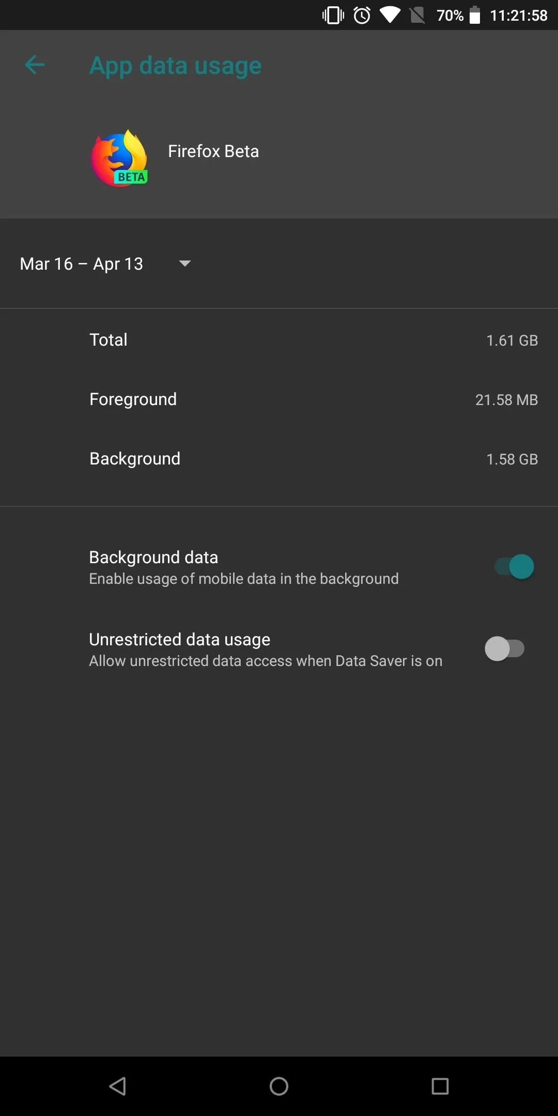Tap the no-SIM status icon
The height and width of the screenshot is (1116, 558).
417,16
